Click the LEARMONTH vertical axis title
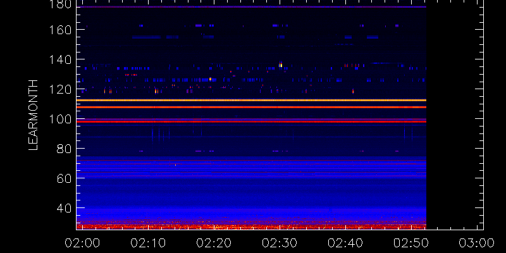The height and width of the screenshot is (253, 506). click(34, 115)
